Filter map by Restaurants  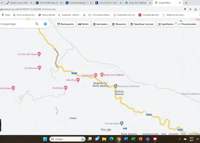(x=66, y=24)
